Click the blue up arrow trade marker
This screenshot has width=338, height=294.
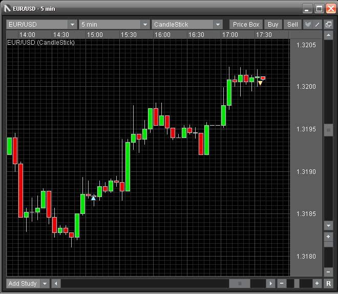pos(93,198)
